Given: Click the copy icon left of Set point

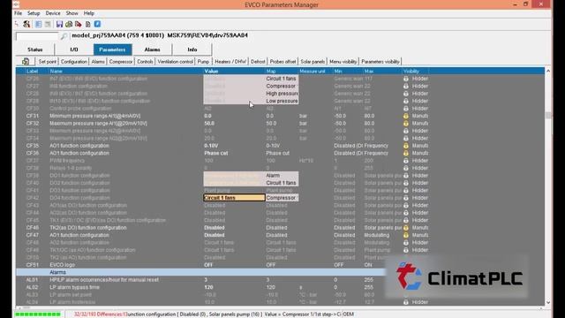Looking at the screenshot, I should 26,61.
